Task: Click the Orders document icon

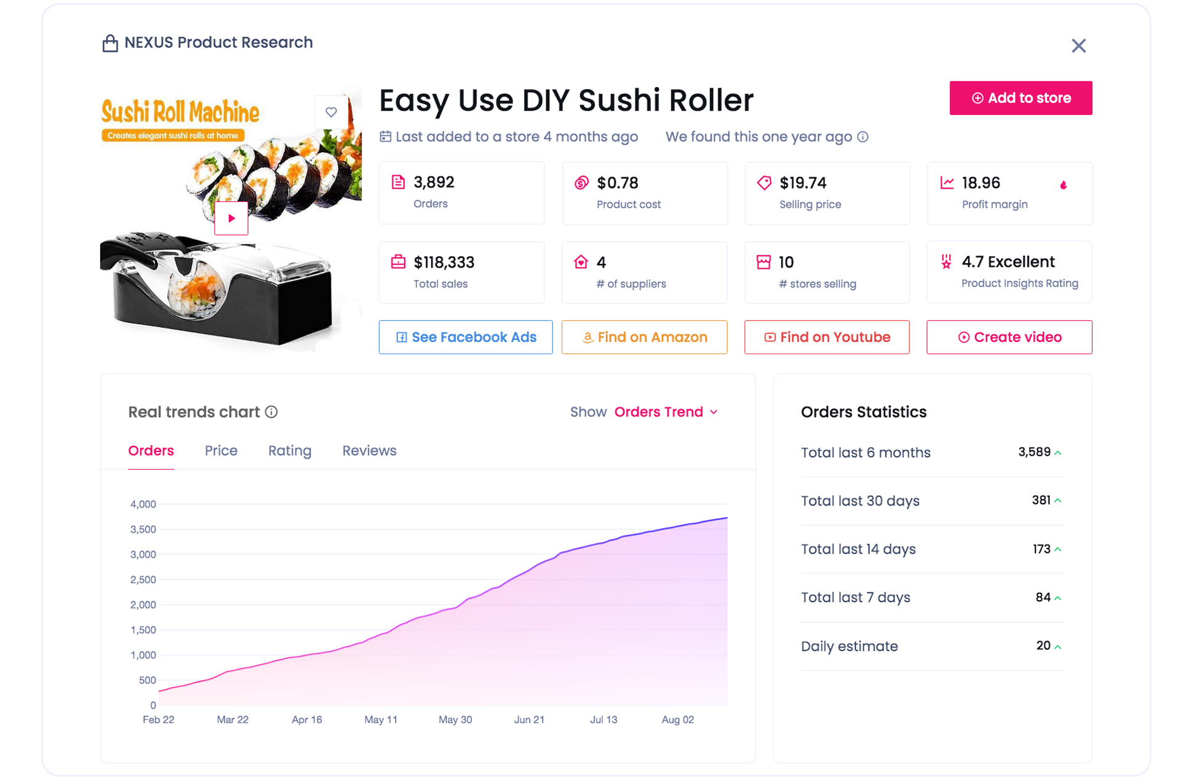Action: (x=398, y=182)
